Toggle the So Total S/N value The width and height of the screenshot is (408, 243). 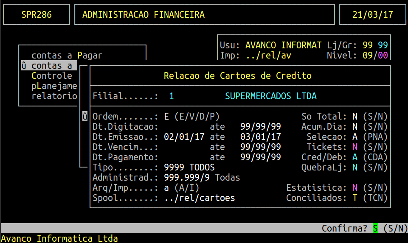[355, 117]
